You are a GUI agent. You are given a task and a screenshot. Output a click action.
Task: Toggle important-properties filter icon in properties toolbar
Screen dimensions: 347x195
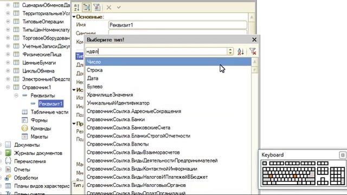tap(97, 7)
